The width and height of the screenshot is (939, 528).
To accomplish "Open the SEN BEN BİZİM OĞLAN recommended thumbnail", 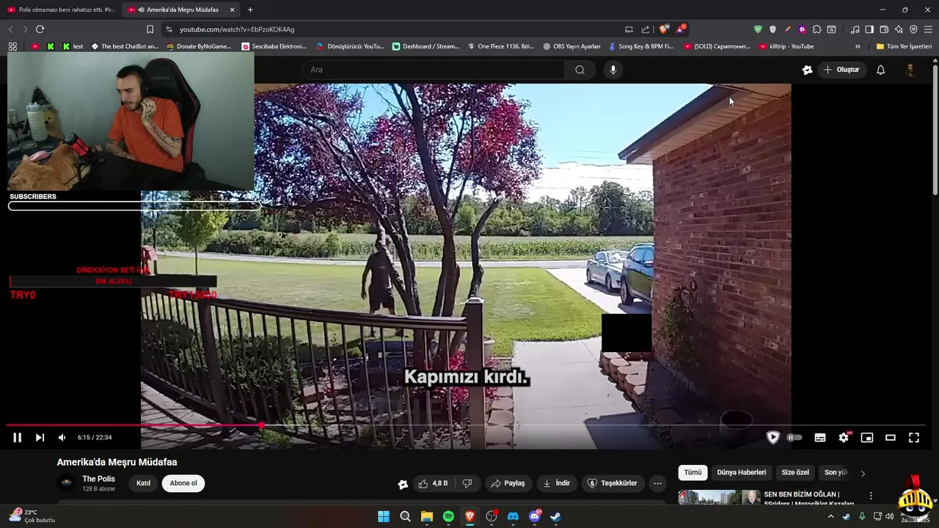I will click(x=719, y=497).
